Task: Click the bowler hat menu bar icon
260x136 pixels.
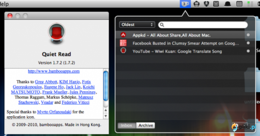Action: click(228, 4)
